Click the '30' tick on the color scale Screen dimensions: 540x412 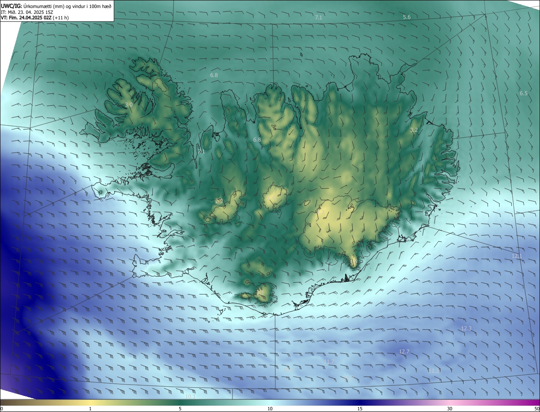pos(450,409)
